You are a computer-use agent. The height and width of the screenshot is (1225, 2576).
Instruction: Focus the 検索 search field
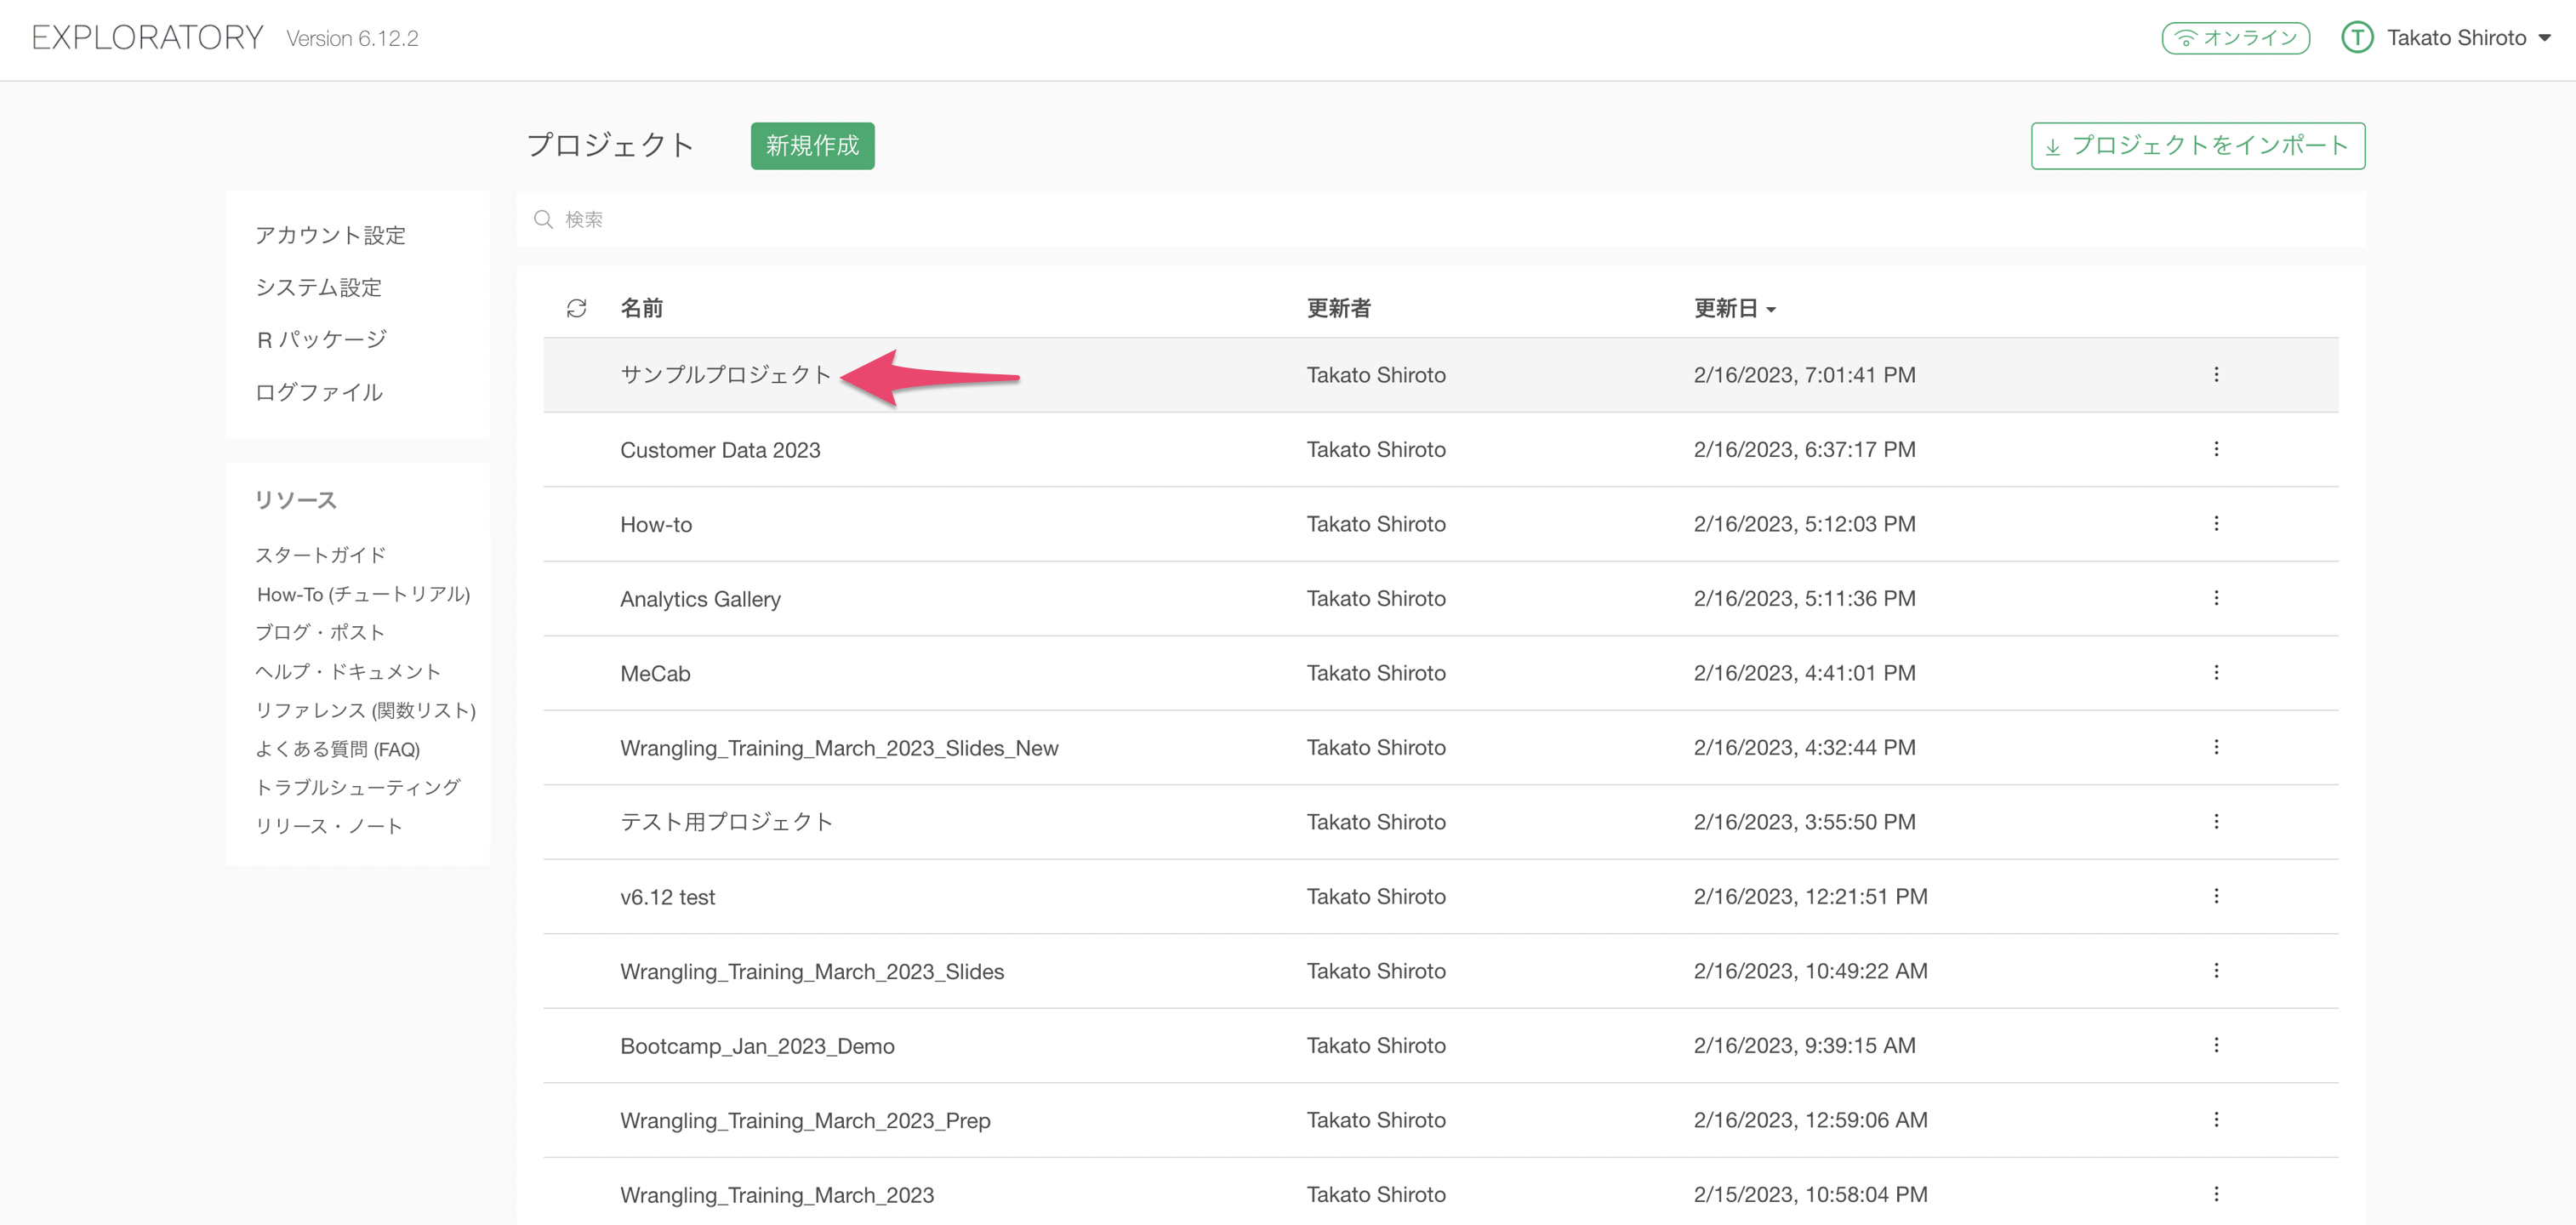(x=1440, y=219)
